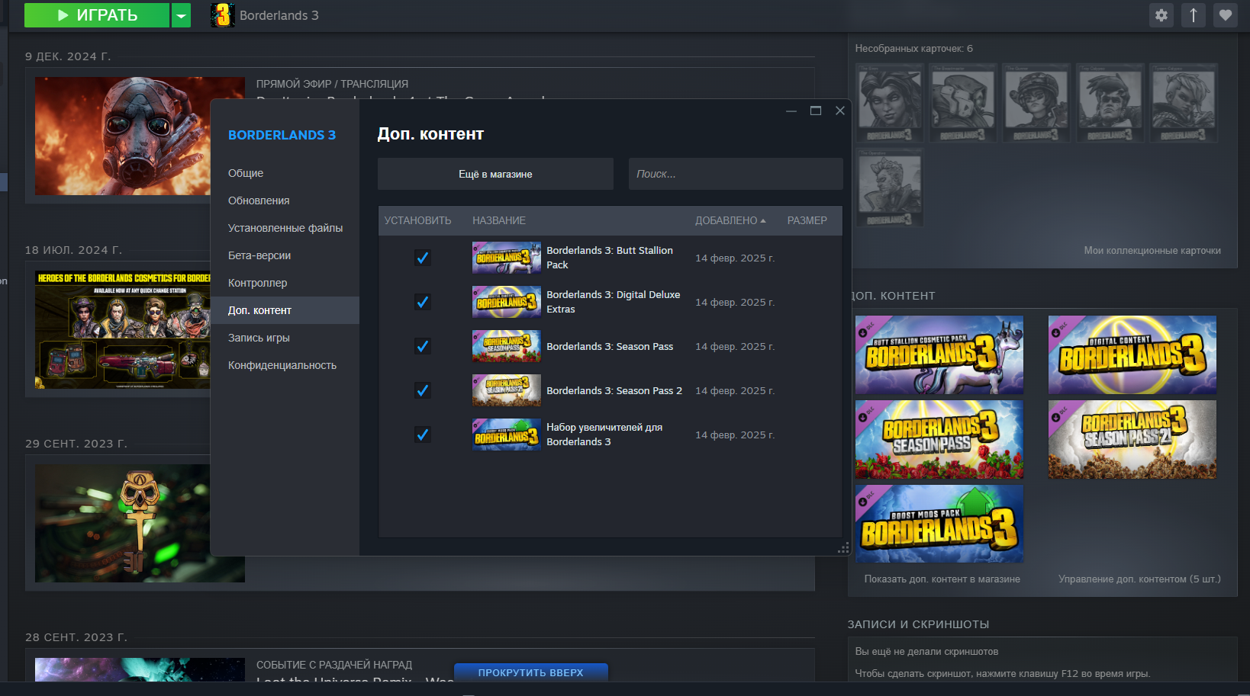Toggle Набор увеличителей install checkbox
This screenshot has height=696, width=1250.
click(422, 435)
